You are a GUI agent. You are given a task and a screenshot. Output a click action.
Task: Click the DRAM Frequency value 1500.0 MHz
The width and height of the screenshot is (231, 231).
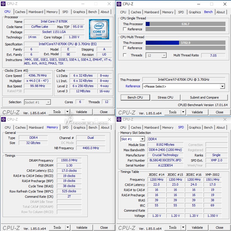pyautogui.click(x=69, y=160)
